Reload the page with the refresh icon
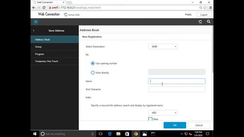Viewport: 244px width, 137px height. click(x=44, y=8)
